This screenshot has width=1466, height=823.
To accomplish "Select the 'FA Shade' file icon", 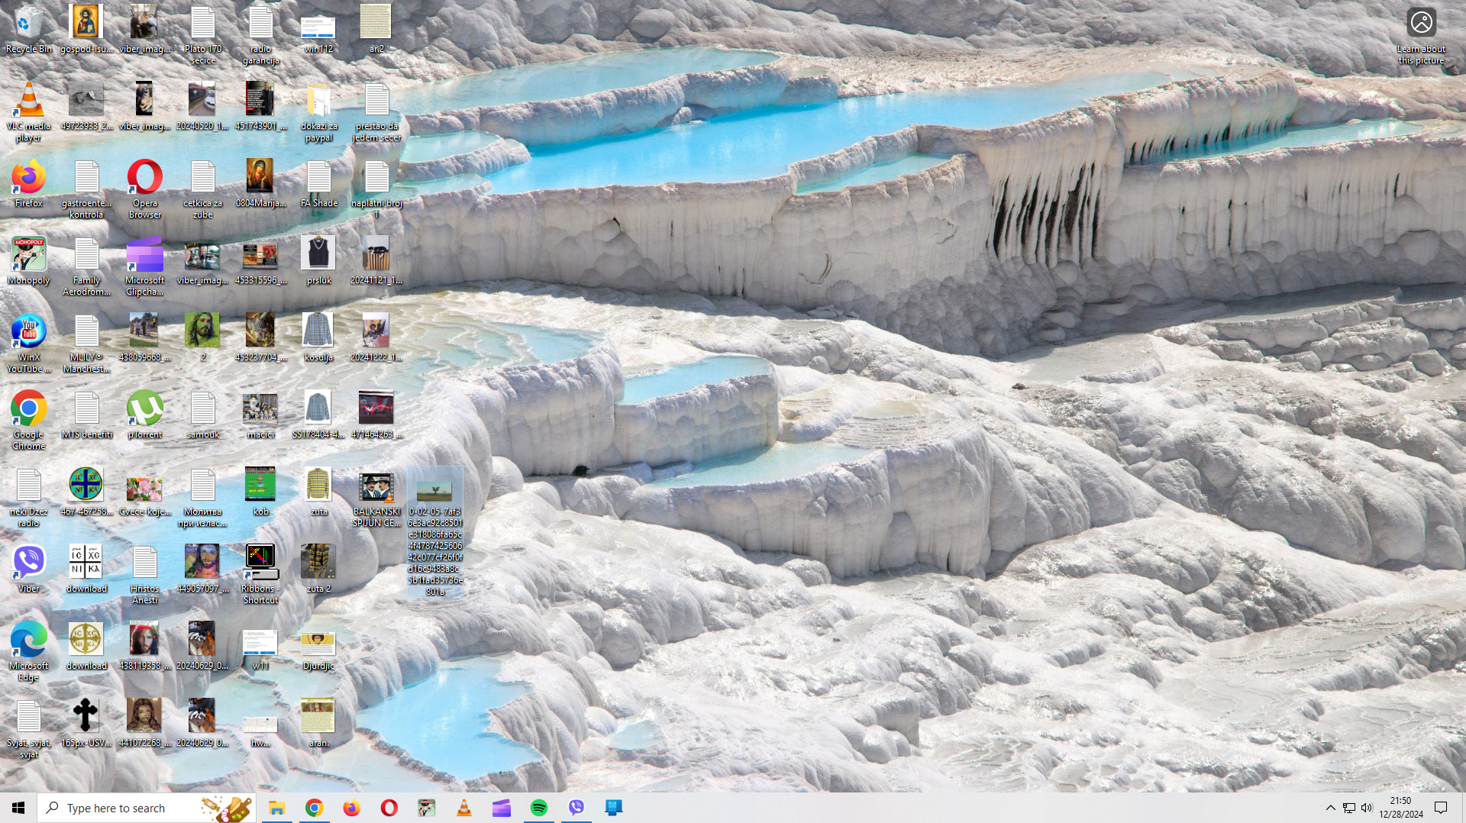I will (318, 184).
